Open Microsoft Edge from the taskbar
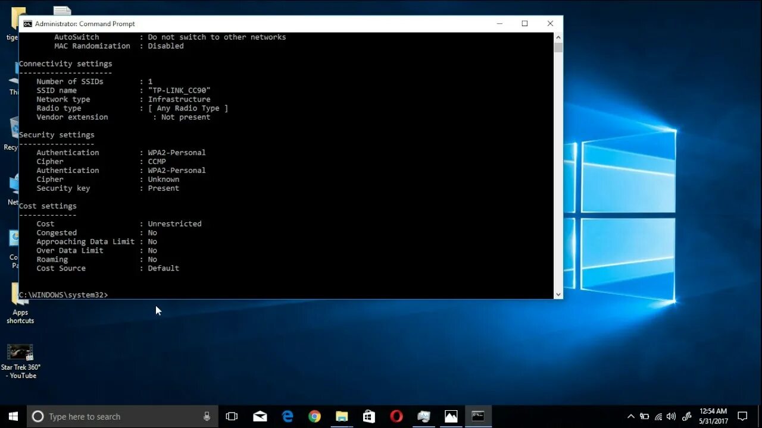 point(288,417)
